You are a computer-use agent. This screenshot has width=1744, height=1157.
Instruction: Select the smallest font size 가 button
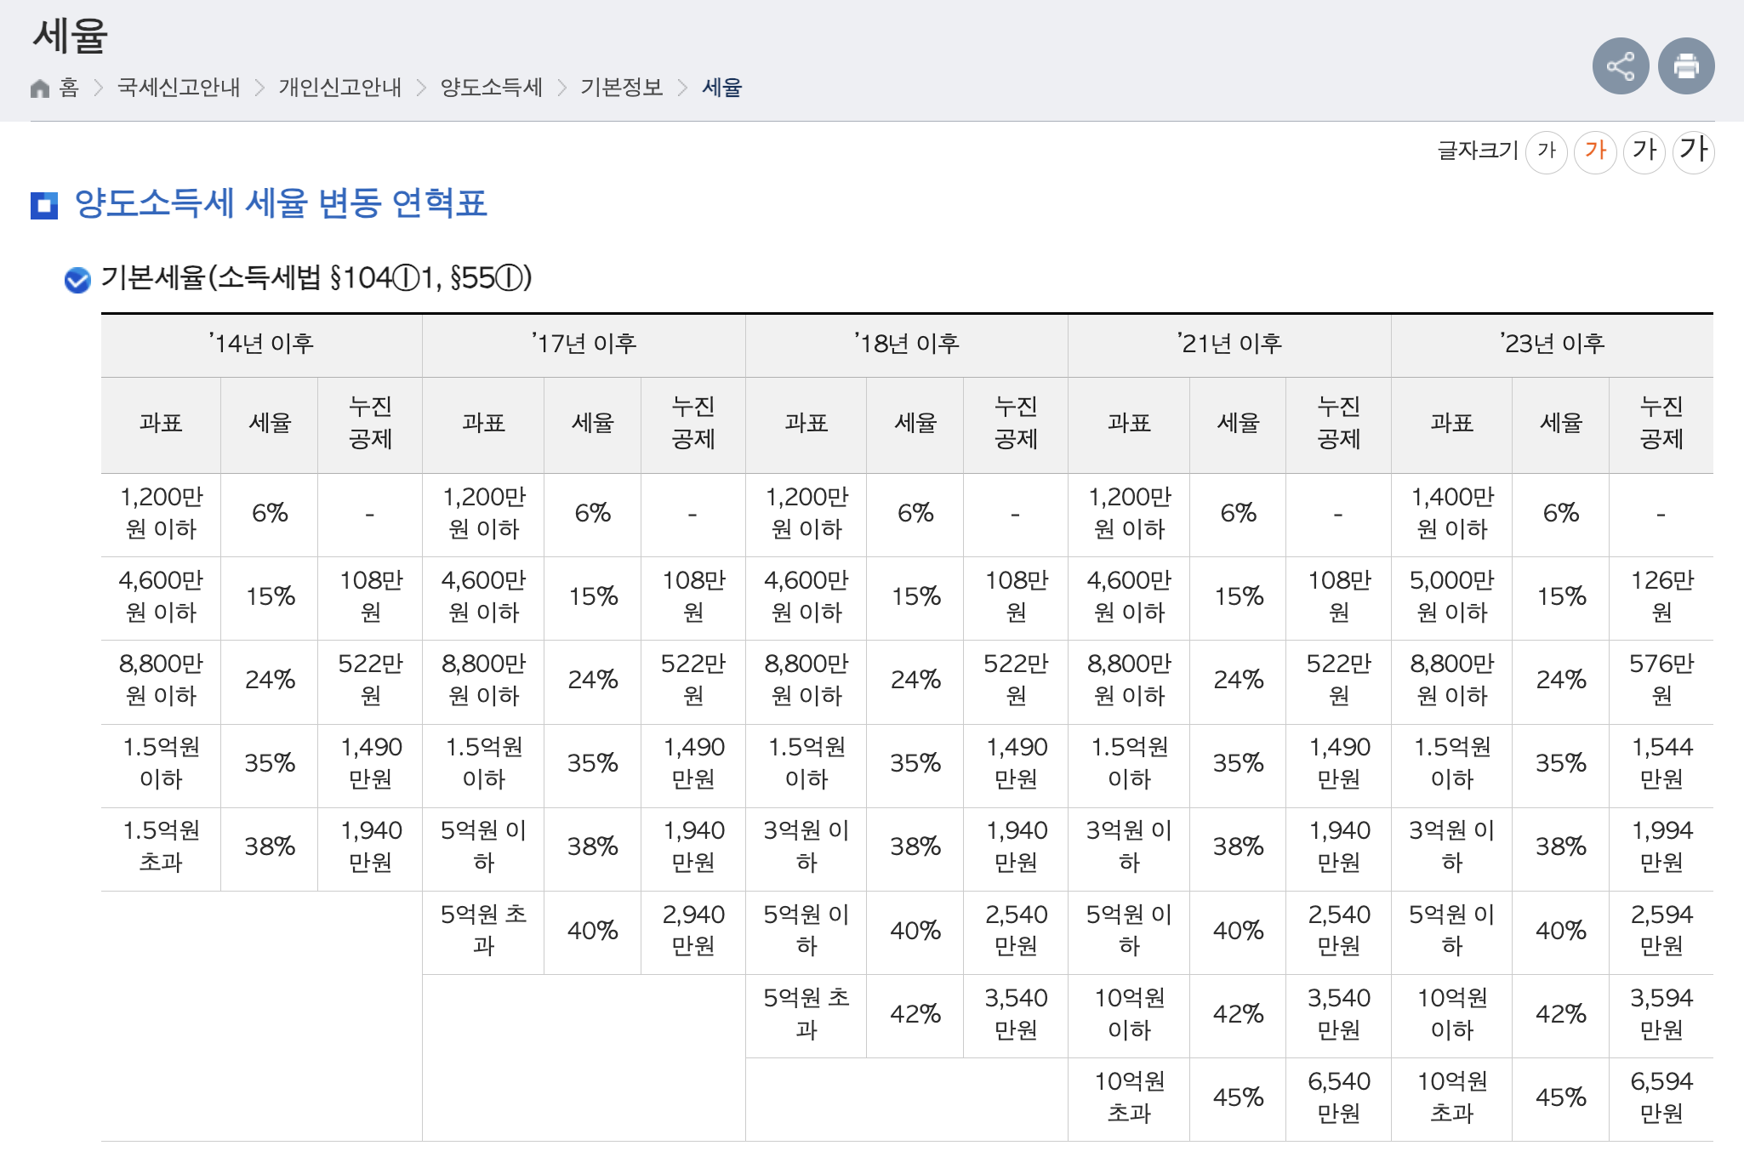pos(1546,152)
